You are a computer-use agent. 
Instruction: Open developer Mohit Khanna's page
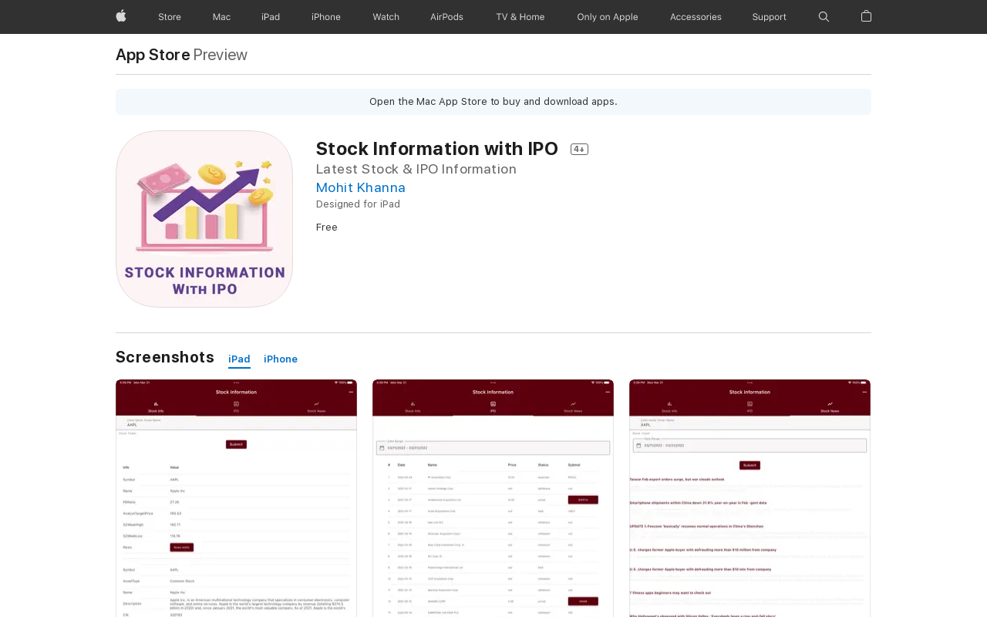coord(360,187)
